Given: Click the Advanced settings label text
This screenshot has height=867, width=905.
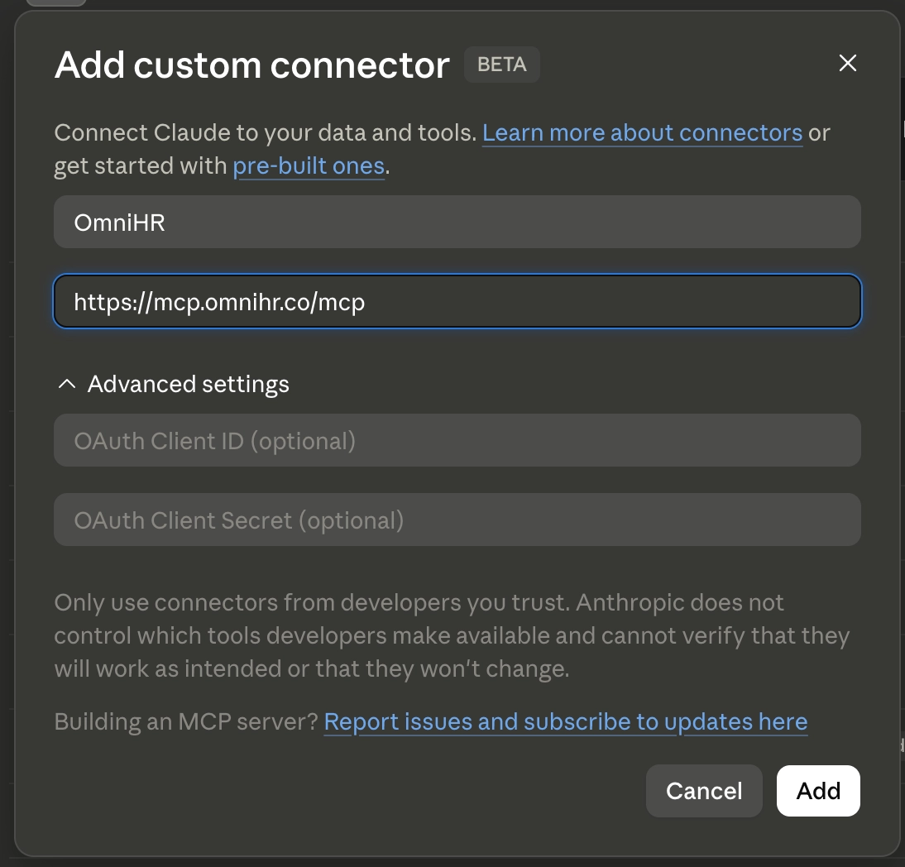Looking at the screenshot, I should [188, 385].
